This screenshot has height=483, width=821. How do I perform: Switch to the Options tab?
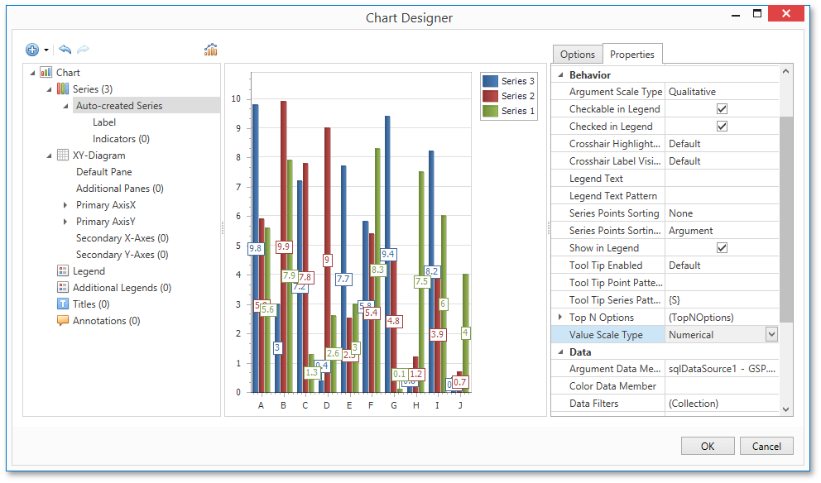click(578, 54)
